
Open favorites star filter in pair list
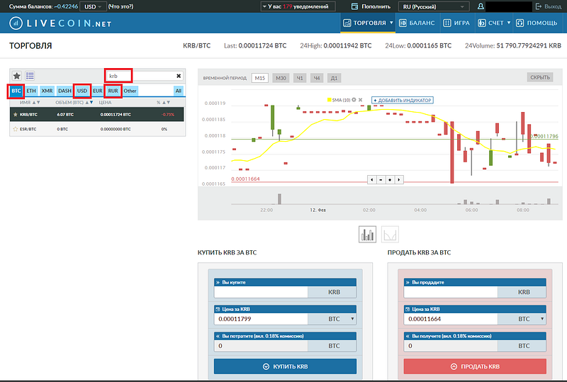16,76
